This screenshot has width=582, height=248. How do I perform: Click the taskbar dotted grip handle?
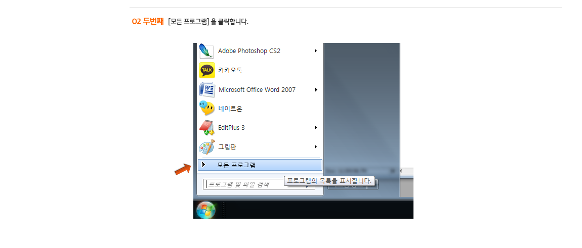(223, 210)
